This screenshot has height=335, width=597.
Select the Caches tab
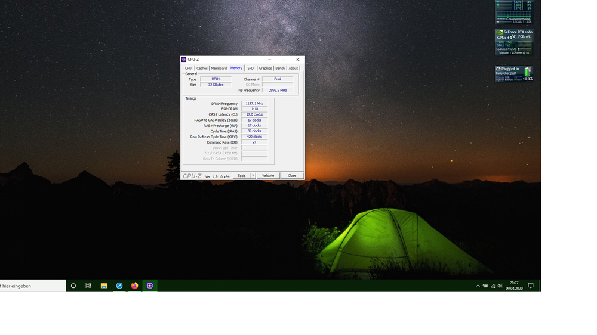pyautogui.click(x=202, y=69)
